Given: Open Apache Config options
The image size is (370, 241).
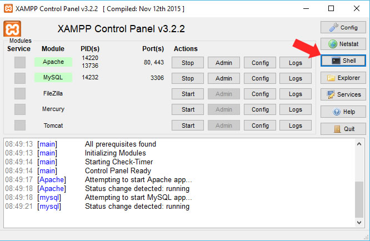Looking at the screenshot, I should [x=260, y=63].
